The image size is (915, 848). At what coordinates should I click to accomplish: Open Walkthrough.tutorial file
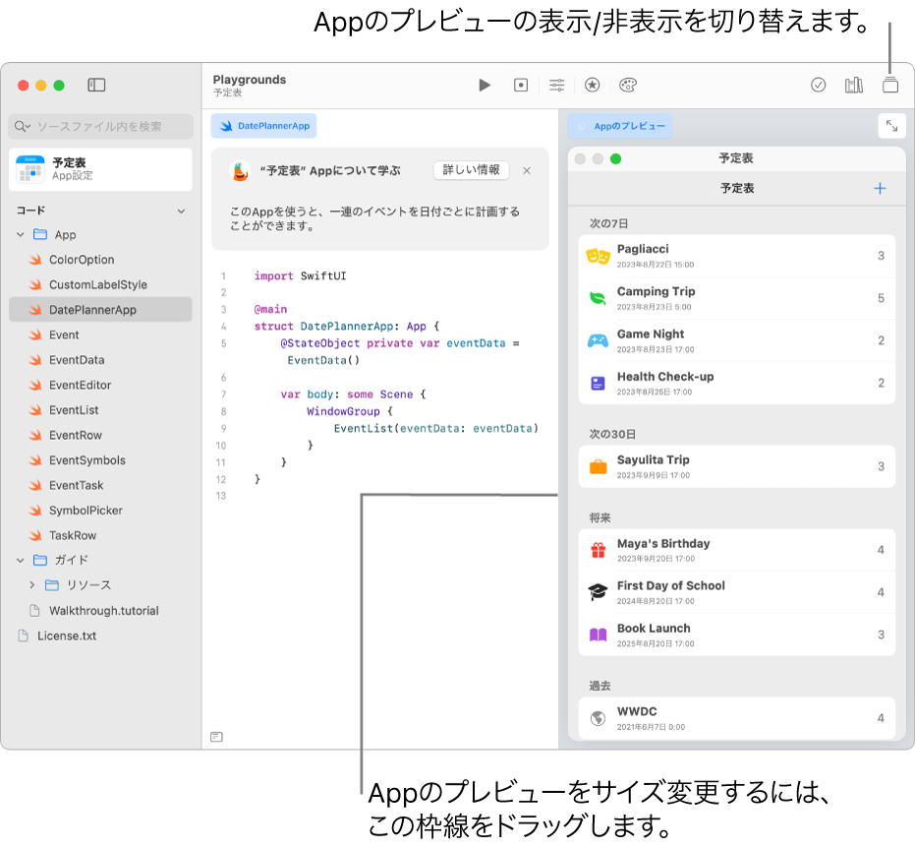click(100, 611)
